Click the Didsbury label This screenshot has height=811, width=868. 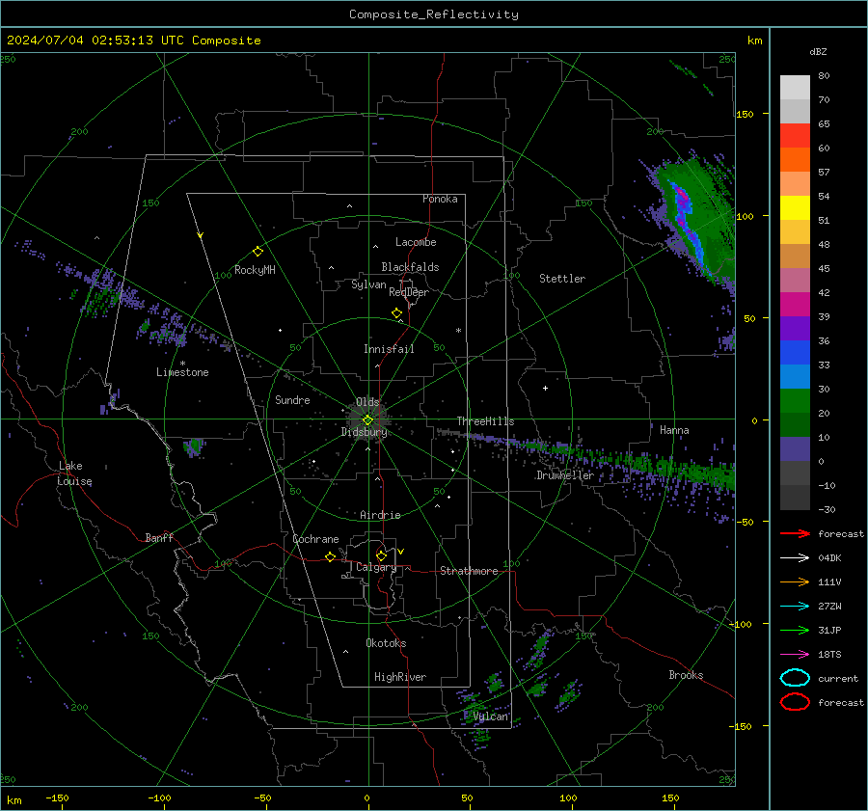[x=364, y=432]
